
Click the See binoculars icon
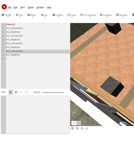[42, 15]
